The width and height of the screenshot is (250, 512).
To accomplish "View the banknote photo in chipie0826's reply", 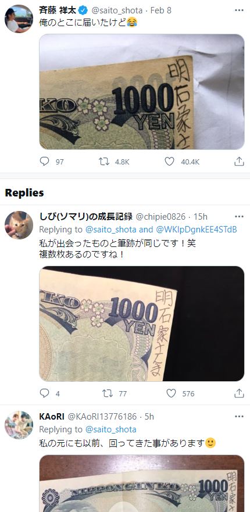I will pyautogui.click(x=142, y=324).
